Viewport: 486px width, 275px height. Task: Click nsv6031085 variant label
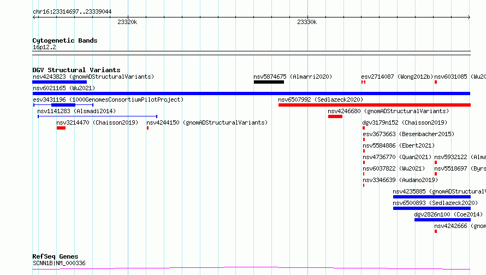460,77
